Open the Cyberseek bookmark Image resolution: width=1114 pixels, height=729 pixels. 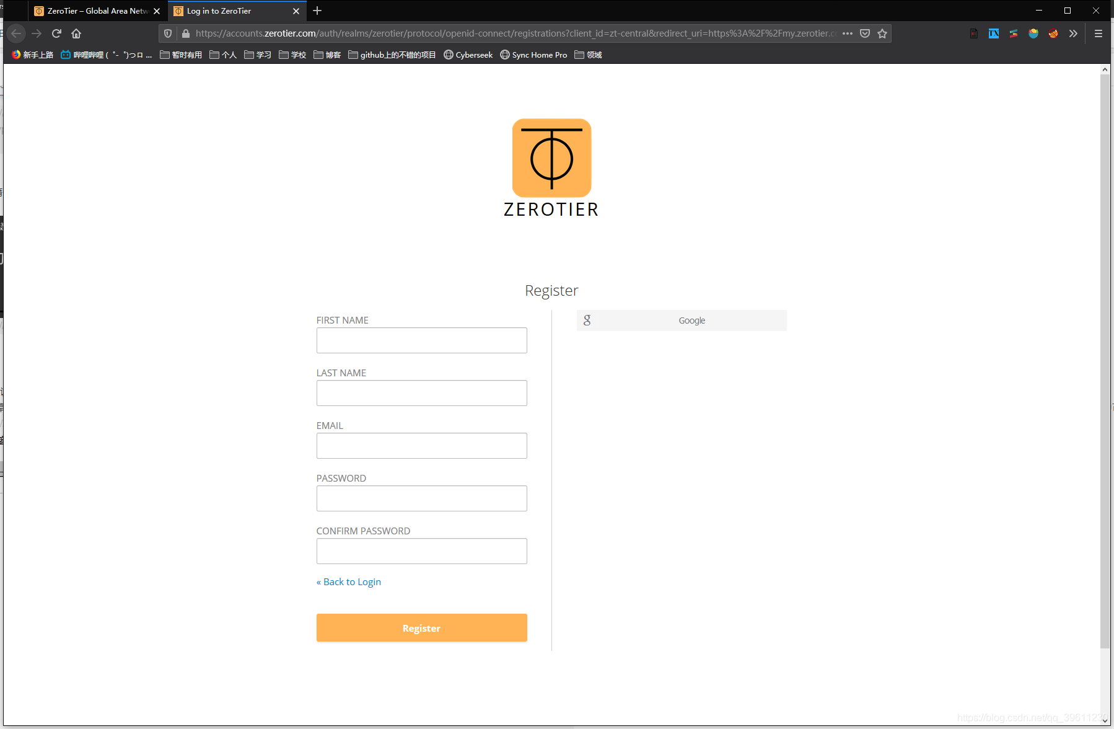point(468,55)
